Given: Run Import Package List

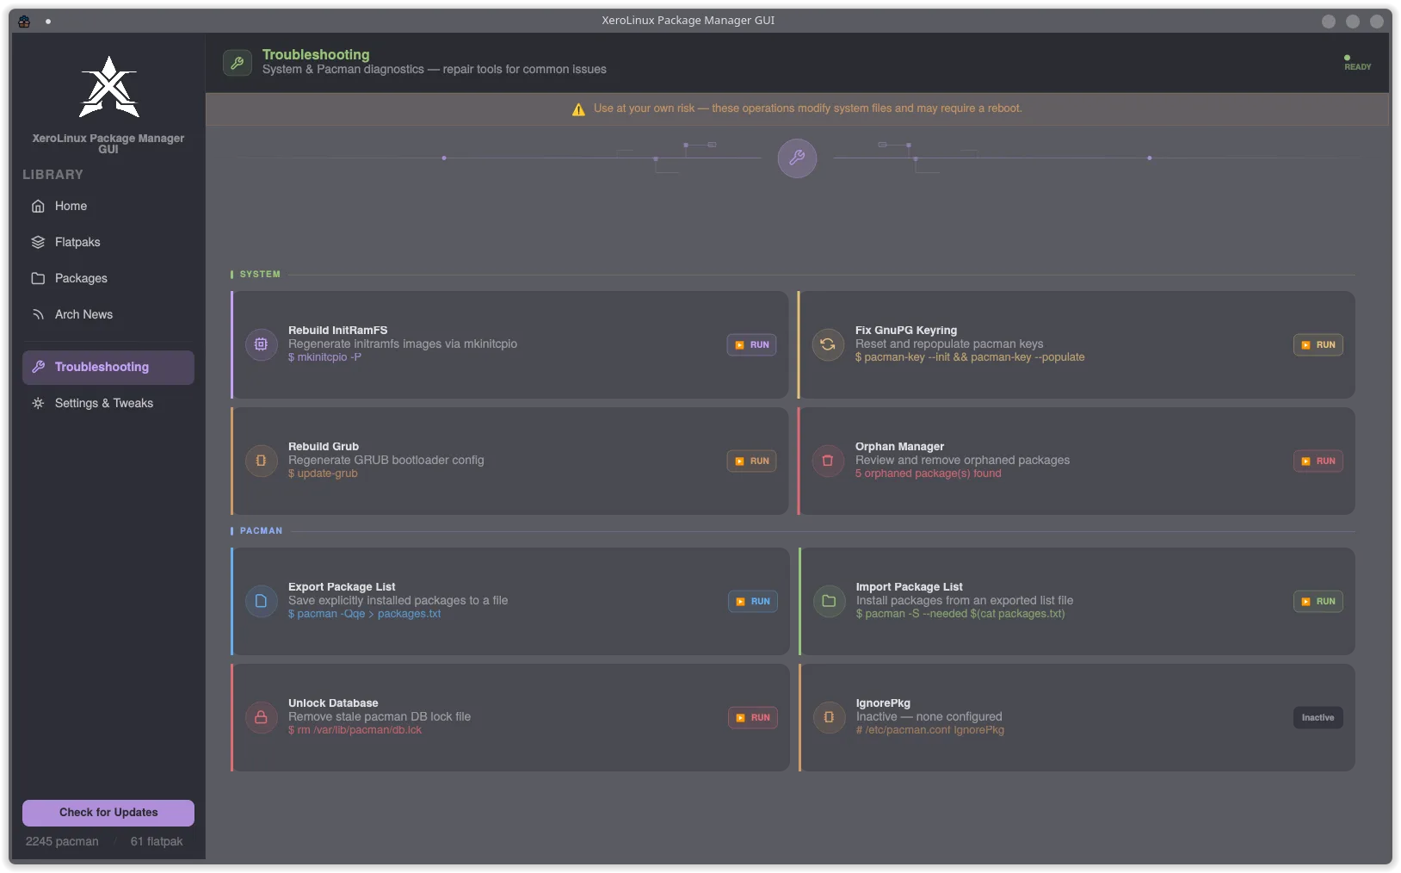Looking at the screenshot, I should 1318,602.
